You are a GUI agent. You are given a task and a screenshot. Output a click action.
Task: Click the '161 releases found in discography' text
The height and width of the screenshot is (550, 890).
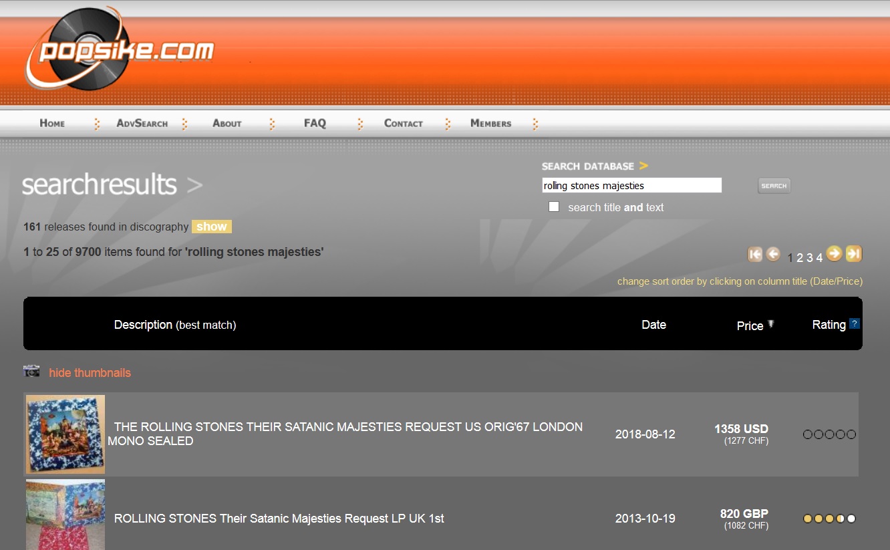(106, 227)
